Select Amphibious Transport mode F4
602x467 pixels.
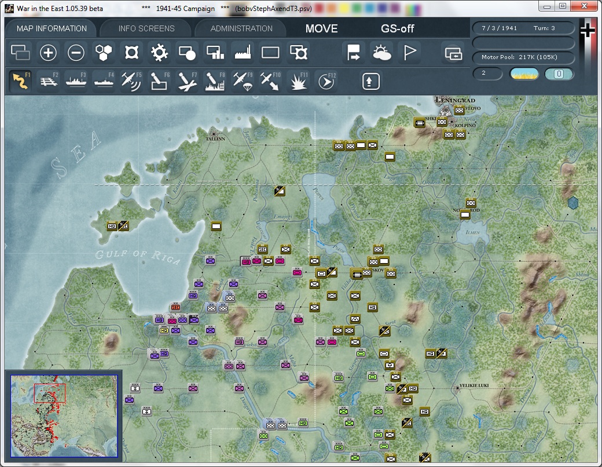pyautogui.click(x=104, y=81)
